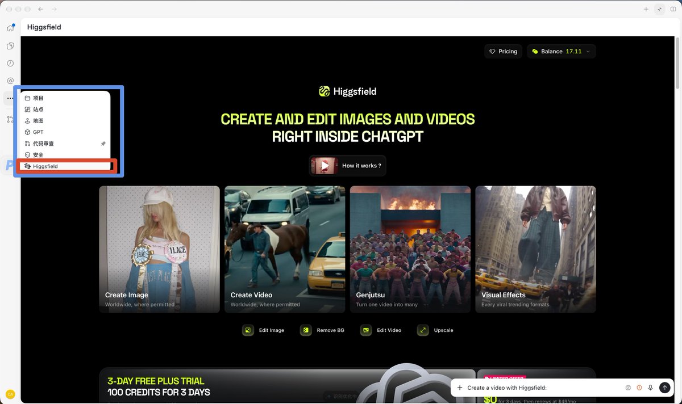Choose 地图 in the popup menu
The image size is (682, 404).
65,121
